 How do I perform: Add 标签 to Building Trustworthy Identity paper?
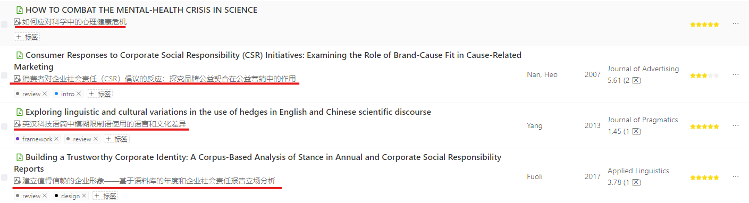(x=105, y=196)
